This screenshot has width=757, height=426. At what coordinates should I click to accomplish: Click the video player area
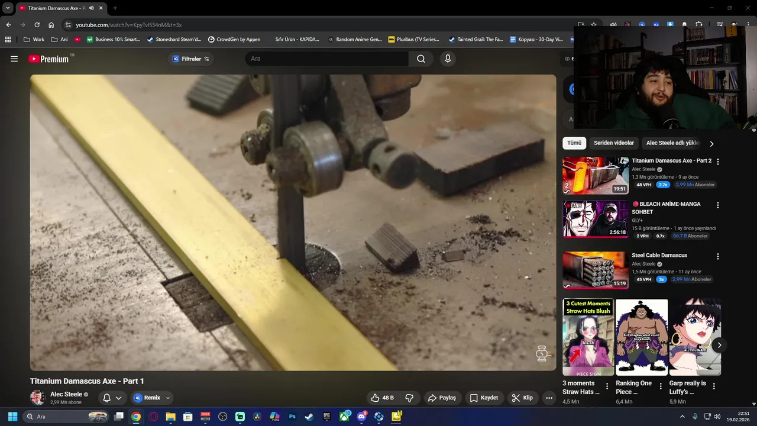[x=293, y=222]
